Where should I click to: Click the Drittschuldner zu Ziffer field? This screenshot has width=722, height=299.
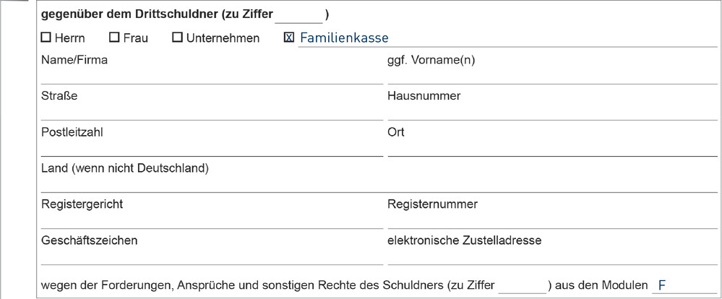point(298,16)
